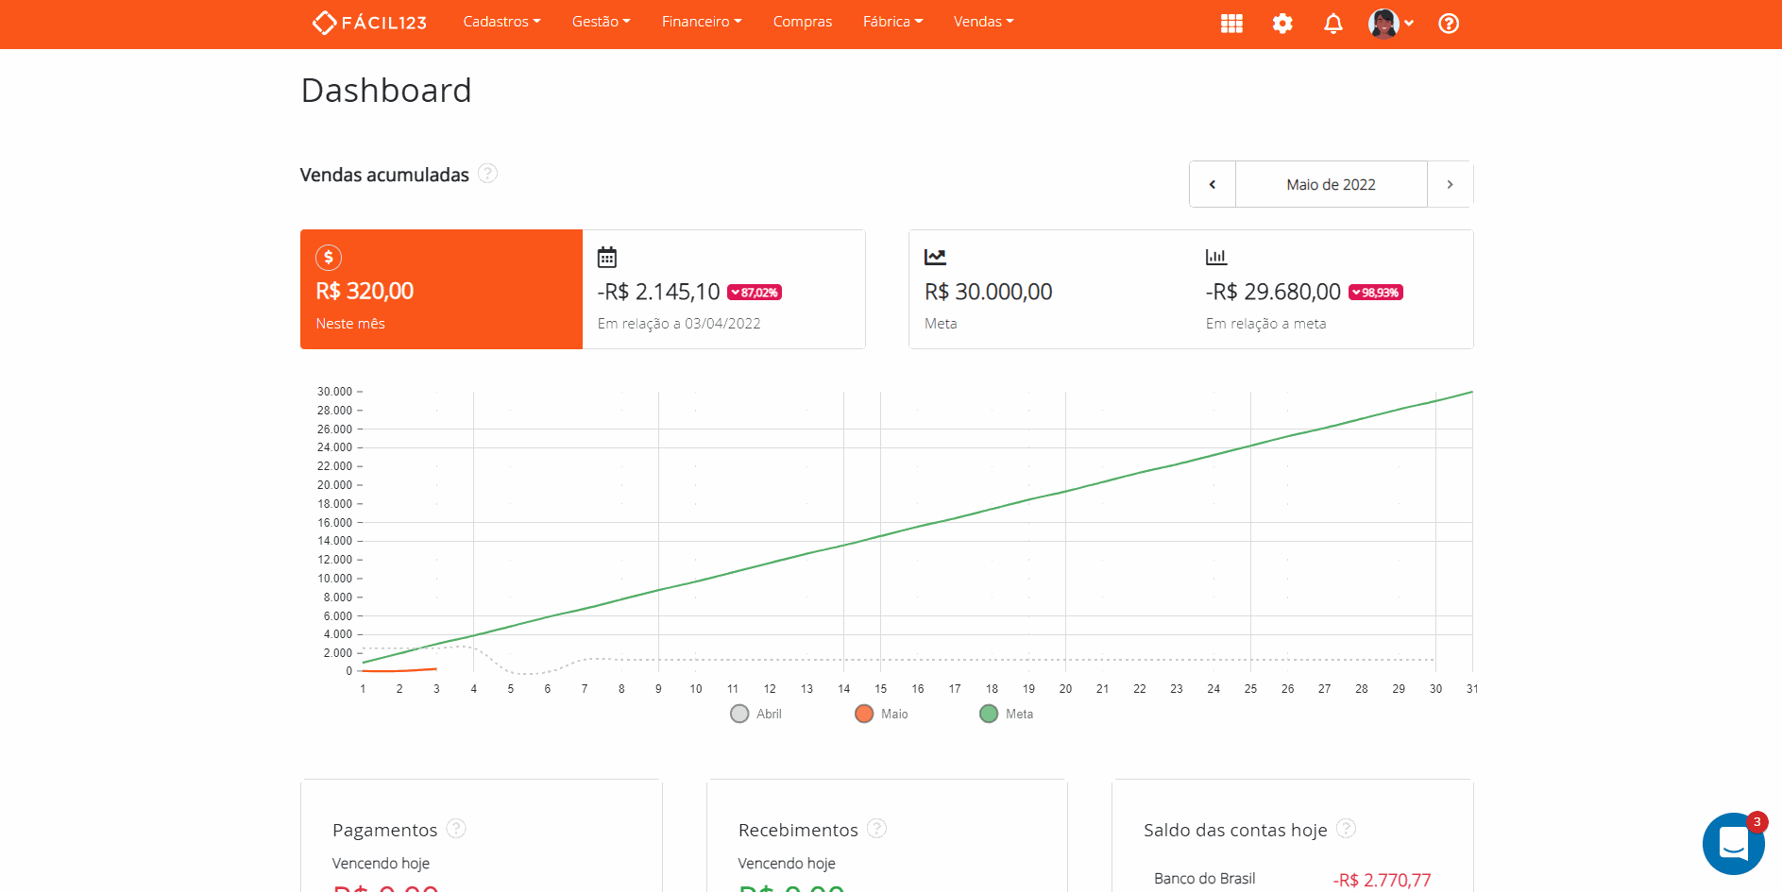Image resolution: width=1782 pixels, height=892 pixels.
Task: Open the Vendas menu
Action: [983, 22]
